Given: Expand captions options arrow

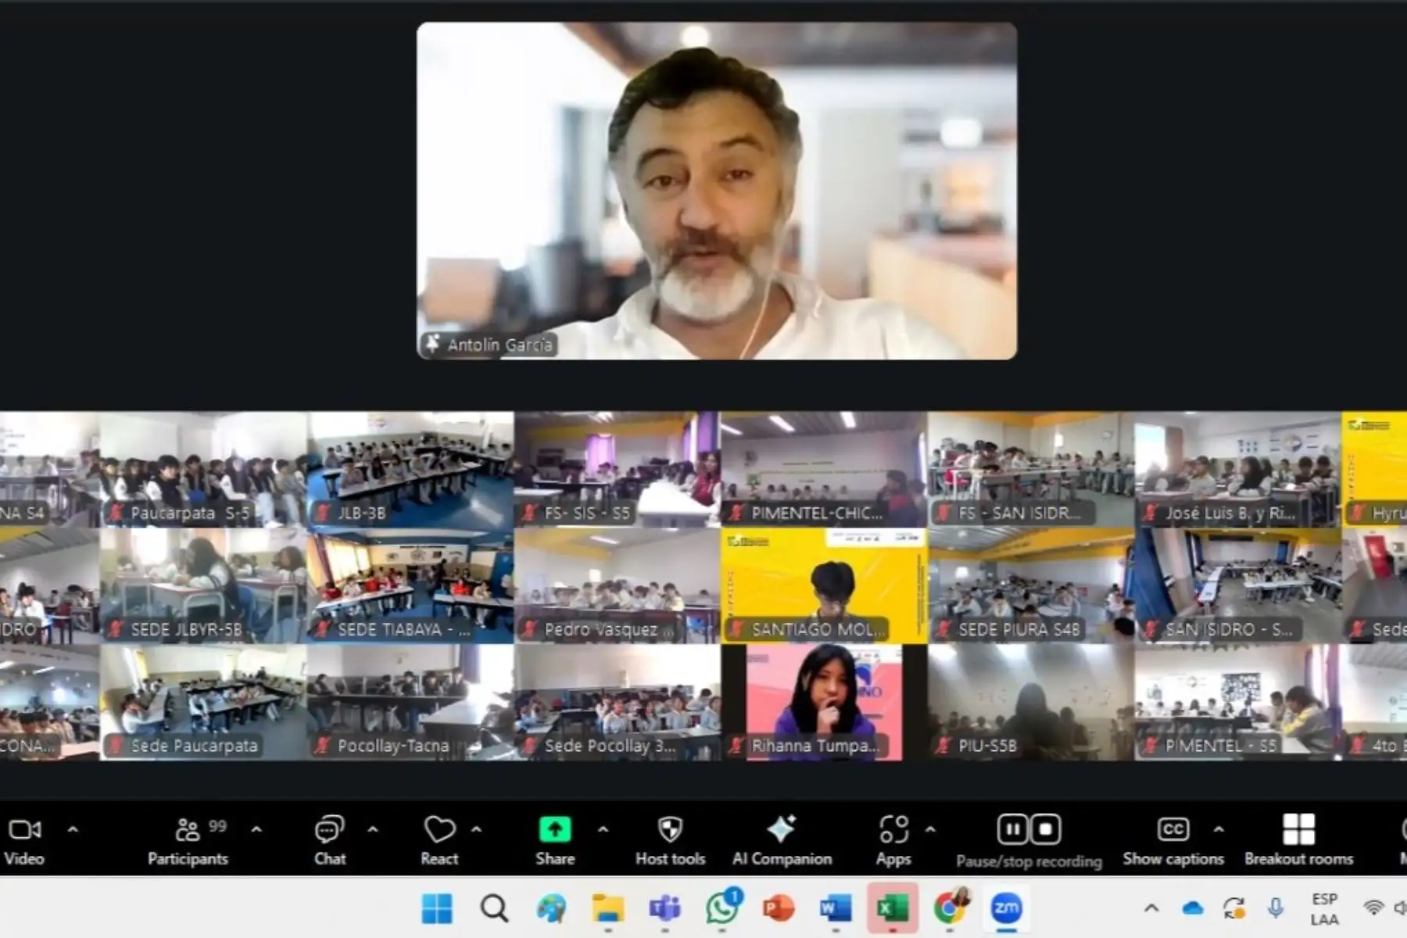Looking at the screenshot, I should coord(1219,829).
